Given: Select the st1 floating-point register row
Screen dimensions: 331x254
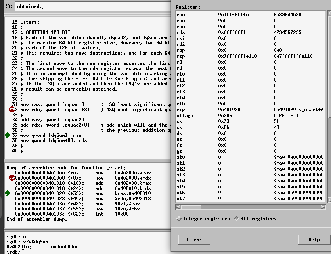Looking at the screenshot, I should (x=251, y=163).
